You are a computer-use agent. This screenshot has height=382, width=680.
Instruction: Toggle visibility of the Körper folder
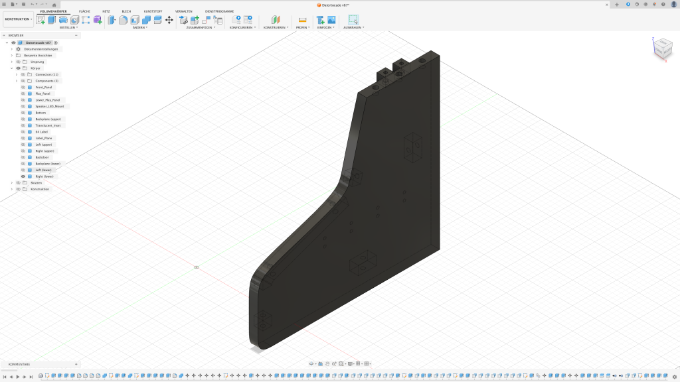(18, 68)
